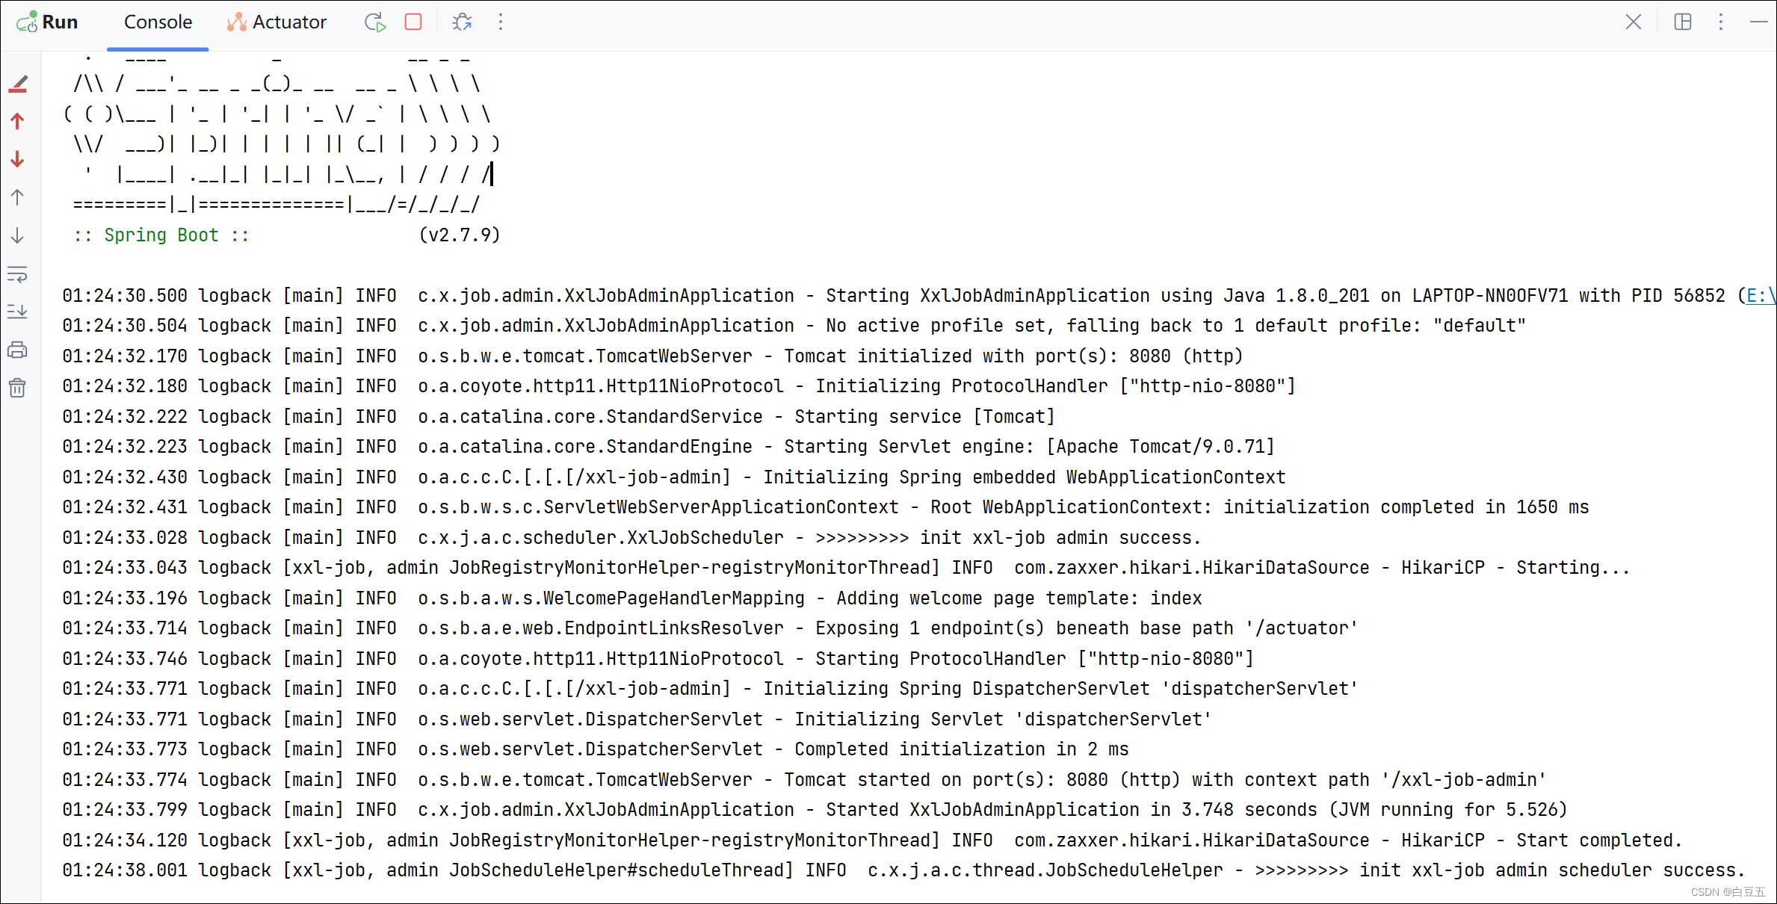Click log line 'HikariCP - Start completed.'
The width and height of the screenshot is (1777, 904).
tap(872, 840)
